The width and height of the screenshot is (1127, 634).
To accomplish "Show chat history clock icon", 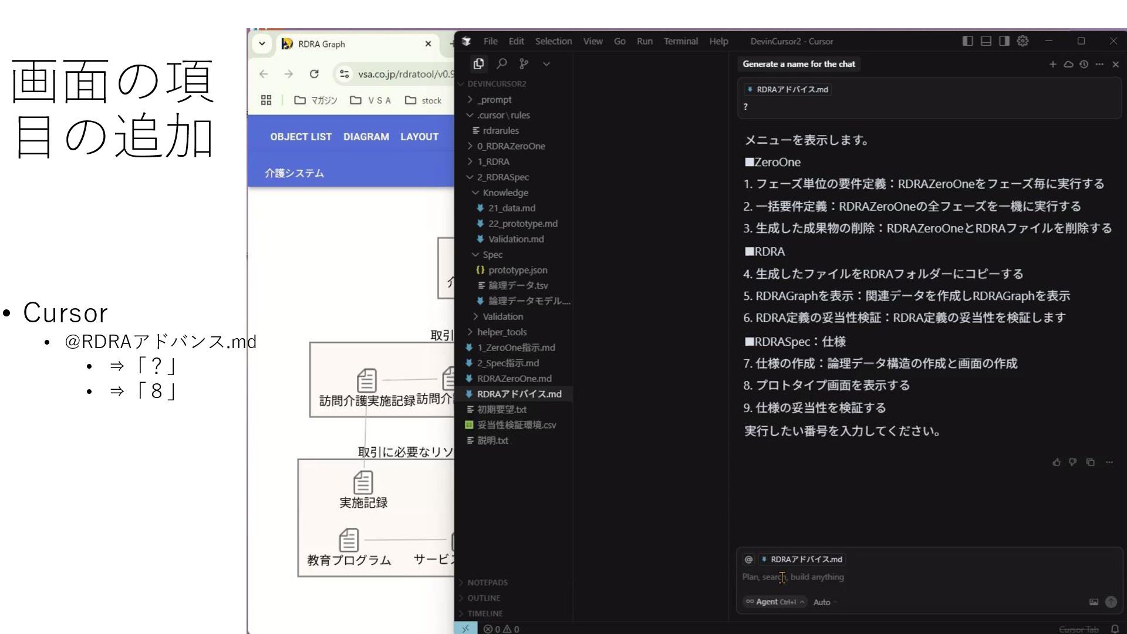I will pos(1084,64).
